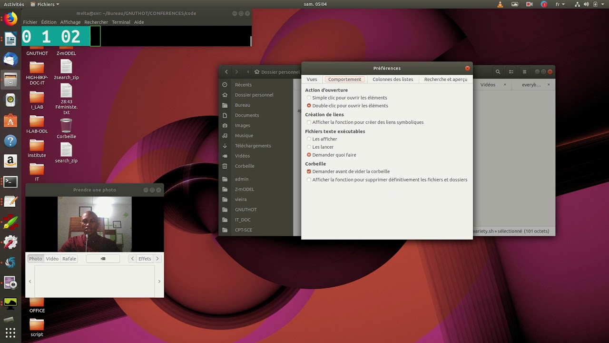Open VLC icon in the top panel
Screen dimensions: 609x343
500,4
